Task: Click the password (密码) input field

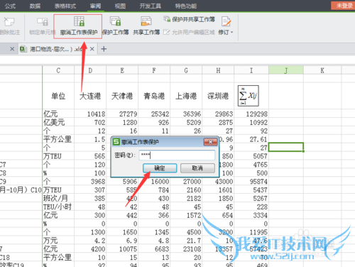Action: click(x=177, y=156)
